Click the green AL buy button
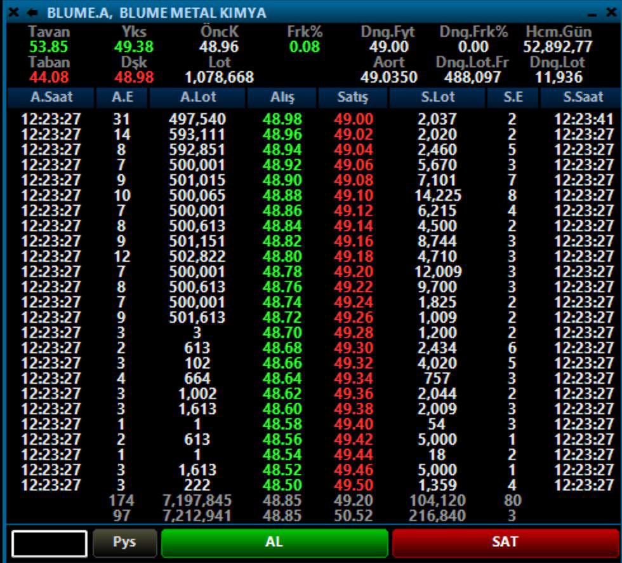 (x=274, y=543)
